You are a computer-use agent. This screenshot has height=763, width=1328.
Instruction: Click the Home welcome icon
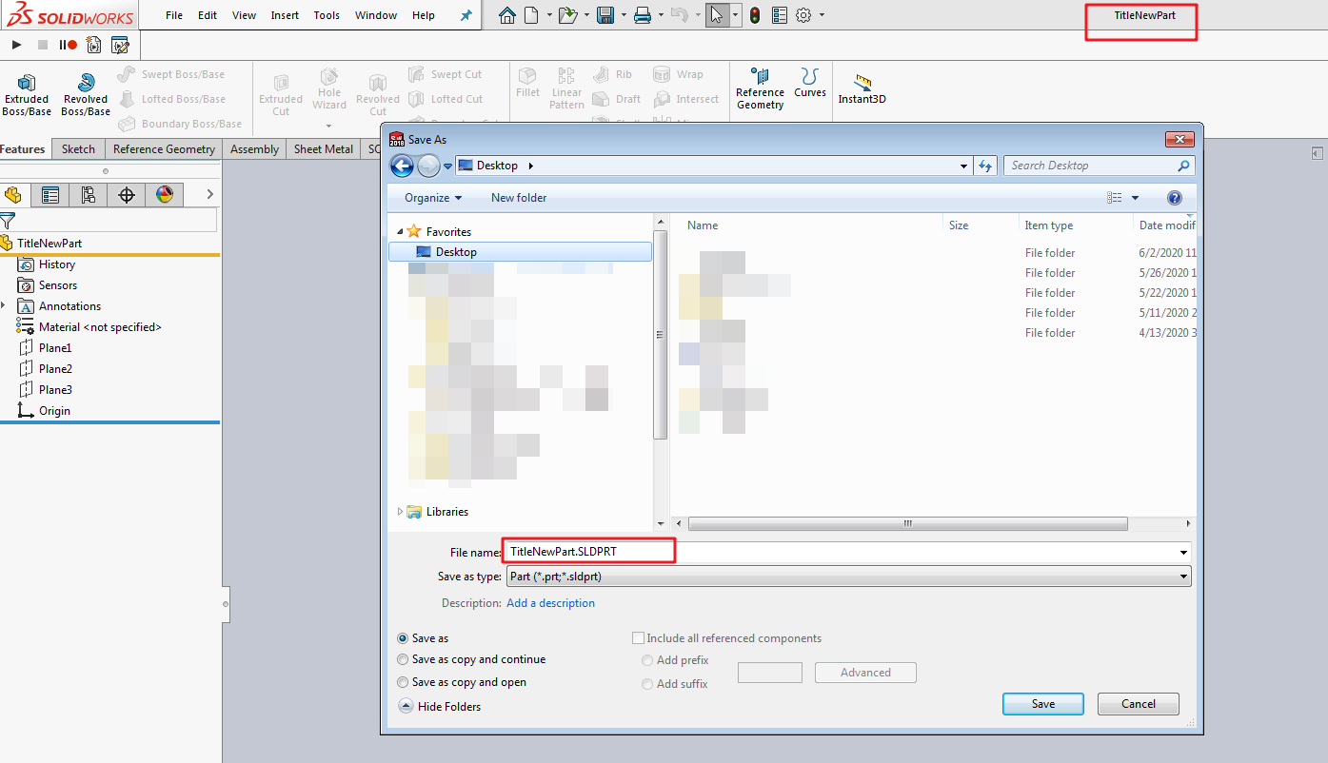point(507,15)
